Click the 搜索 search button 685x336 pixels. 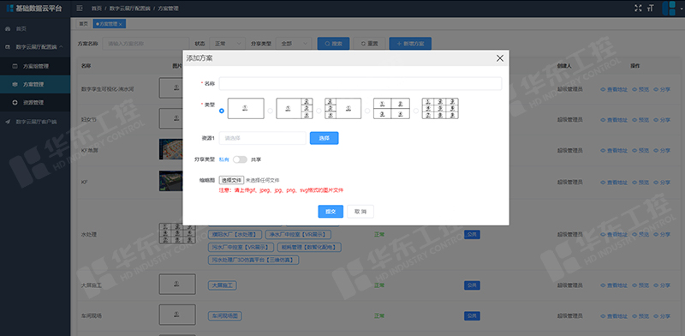coord(333,44)
